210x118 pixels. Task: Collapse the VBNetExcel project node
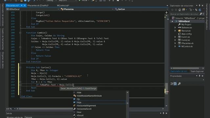pos(172,21)
